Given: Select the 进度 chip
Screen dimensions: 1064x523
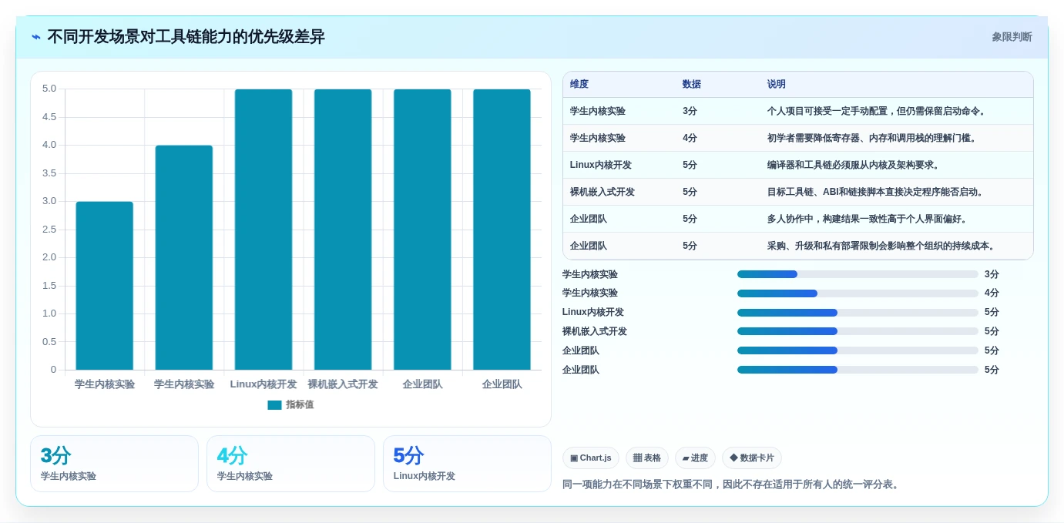Looking at the screenshot, I should [695, 458].
